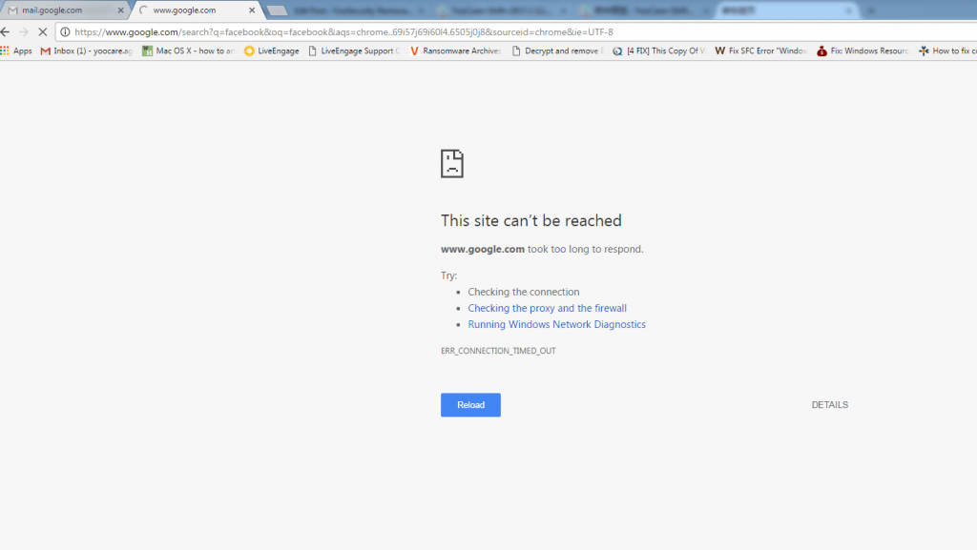The width and height of the screenshot is (977, 550).
Task: Click the stop loading X icon
Action: 42,31
